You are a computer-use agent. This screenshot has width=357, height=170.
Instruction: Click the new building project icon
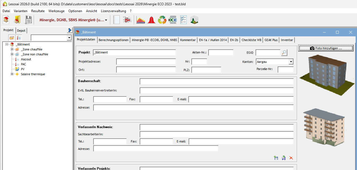click(x=6, y=20)
